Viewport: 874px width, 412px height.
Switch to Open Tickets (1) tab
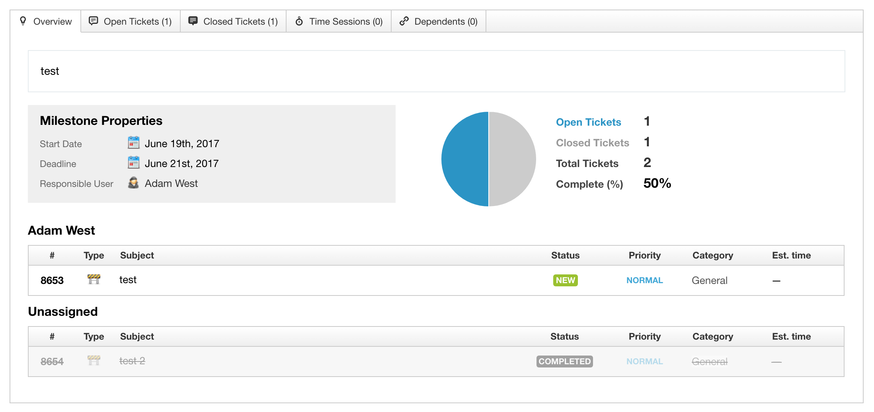131,21
